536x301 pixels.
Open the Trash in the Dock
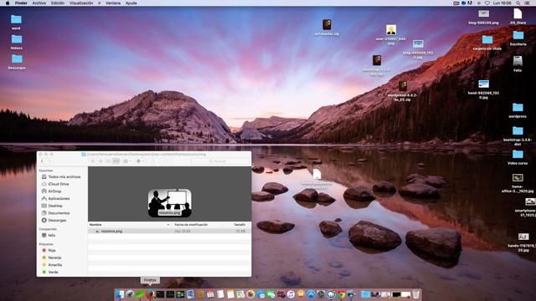[x=415, y=294]
